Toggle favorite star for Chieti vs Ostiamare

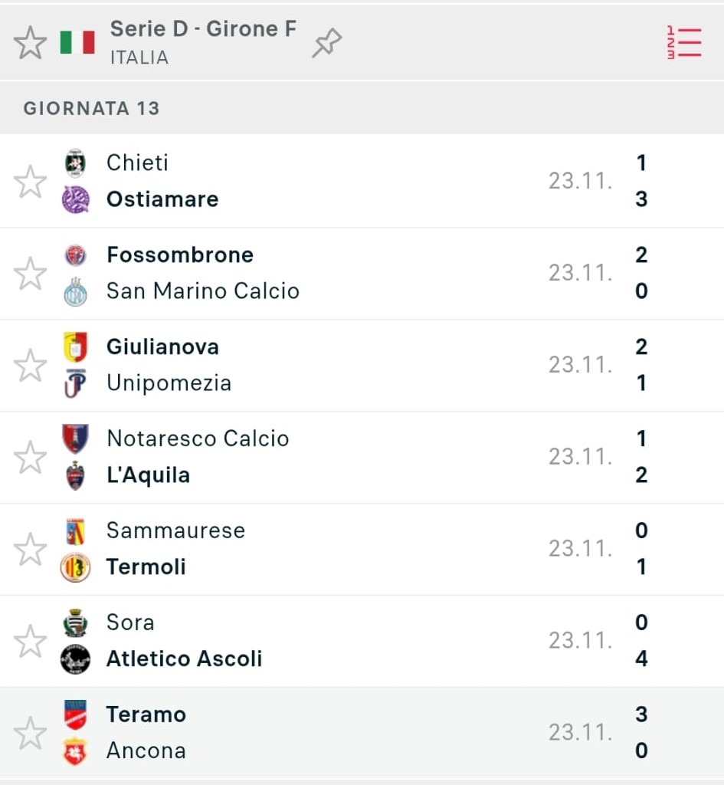[x=31, y=182]
